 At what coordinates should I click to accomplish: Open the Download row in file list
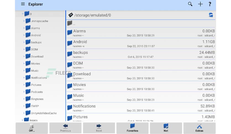pos(141,76)
